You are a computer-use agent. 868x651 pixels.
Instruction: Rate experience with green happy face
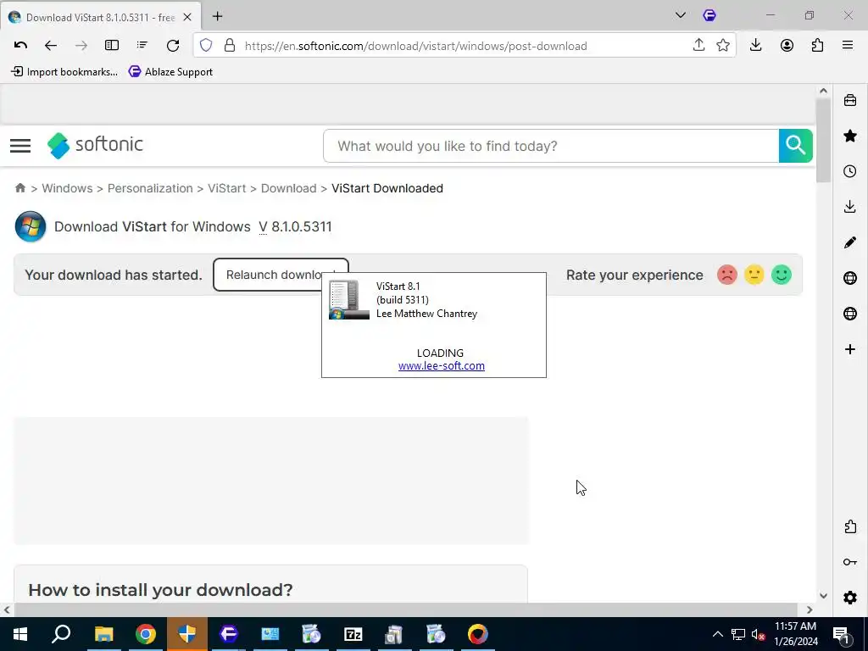click(x=781, y=275)
